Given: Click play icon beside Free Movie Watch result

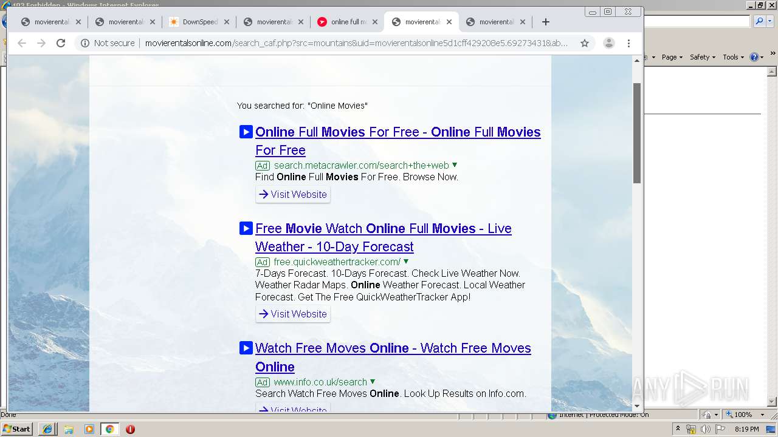Looking at the screenshot, I should click(x=246, y=228).
